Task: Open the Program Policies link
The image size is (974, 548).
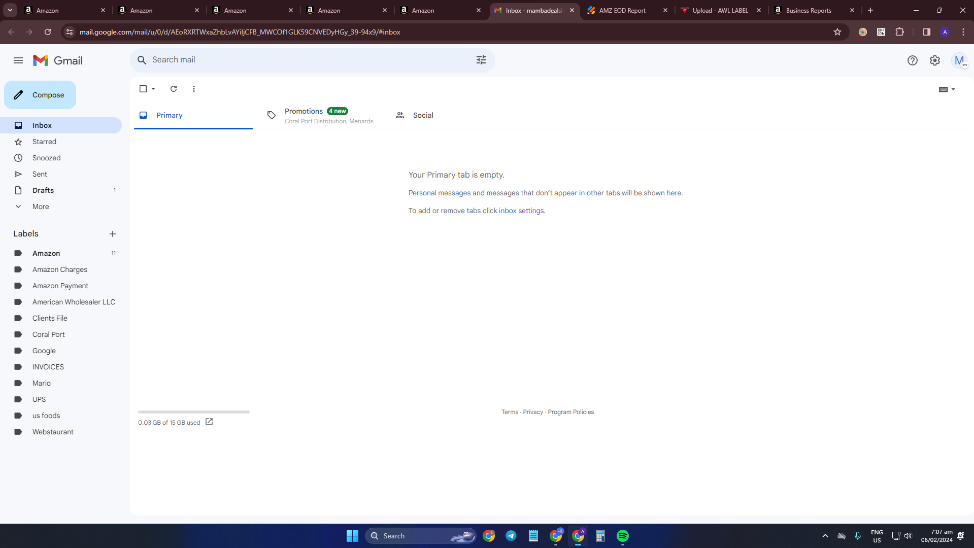Action: click(x=570, y=412)
